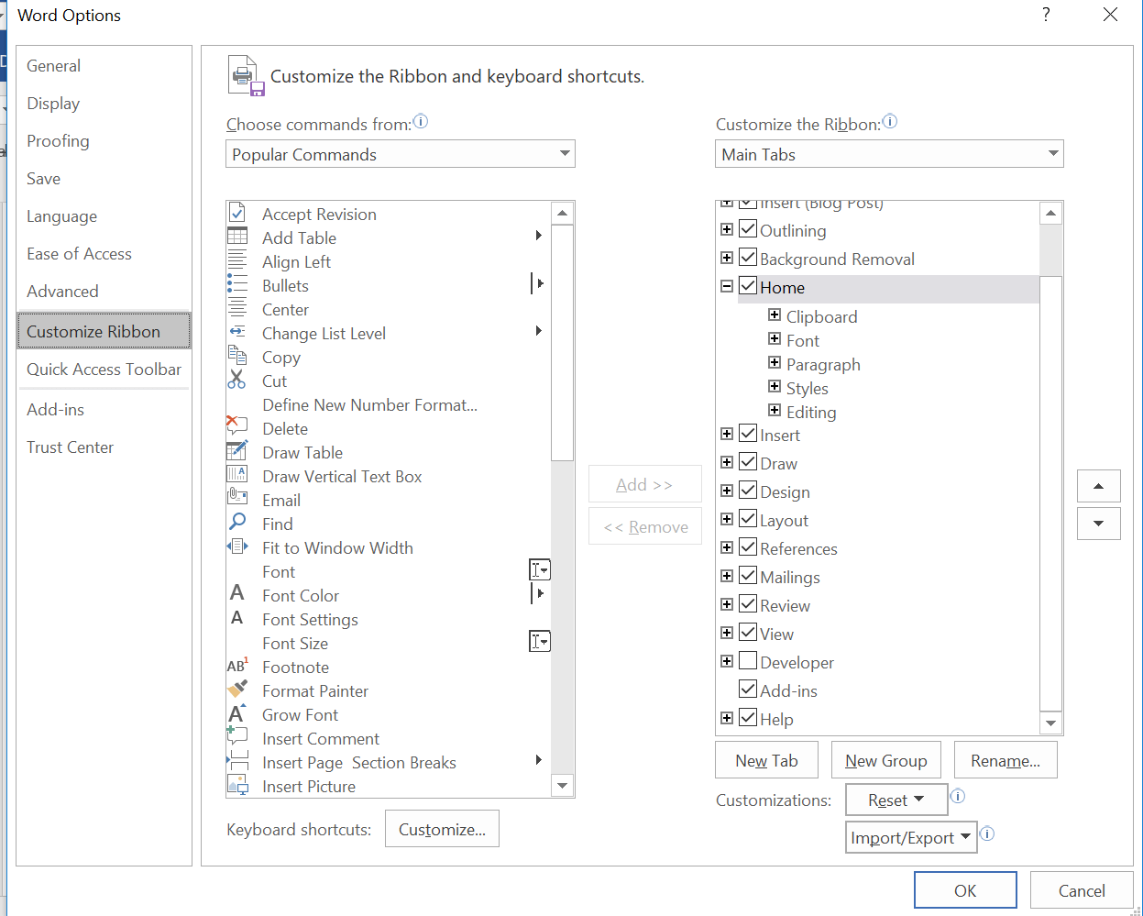Collapse the Home tab tree node
The width and height of the screenshot is (1143, 916).
coord(727,285)
